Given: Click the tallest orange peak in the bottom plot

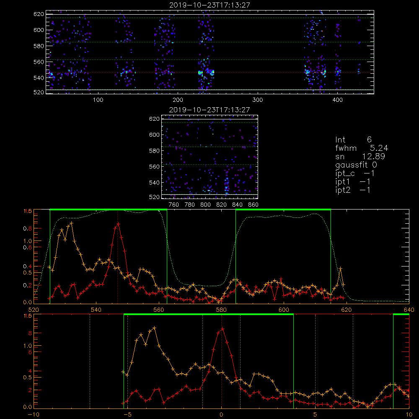Looking at the screenshot, I should tap(154, 328).
